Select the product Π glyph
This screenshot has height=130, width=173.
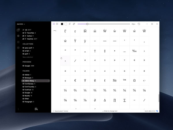click(x=115, y=100)
